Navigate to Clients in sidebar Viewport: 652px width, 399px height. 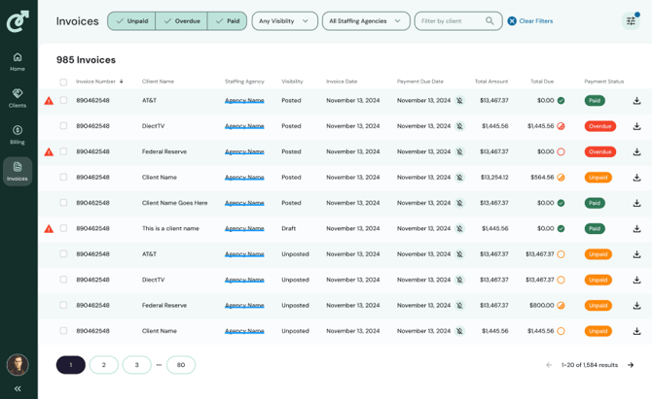18,98
